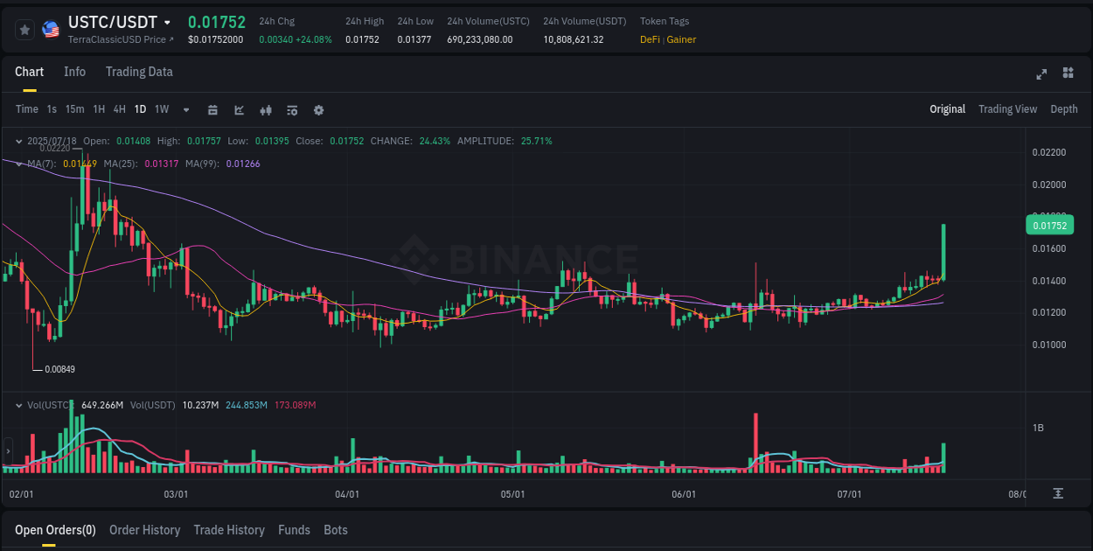Image resolution: width=1093 pixels, height=551 pixels.
Task: Toggle USTC/USDT as a favorite star
Action: pos(24,29)
